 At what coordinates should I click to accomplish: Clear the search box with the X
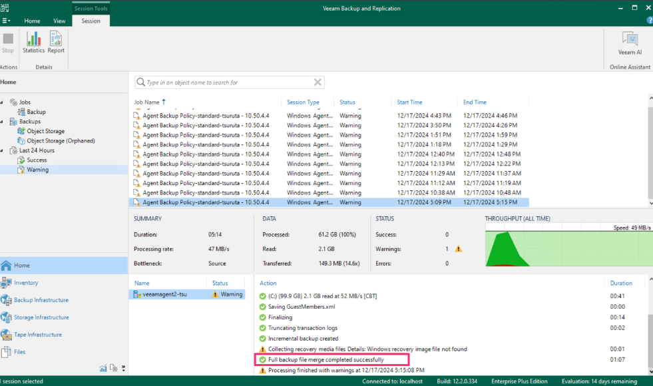point(318,82)
